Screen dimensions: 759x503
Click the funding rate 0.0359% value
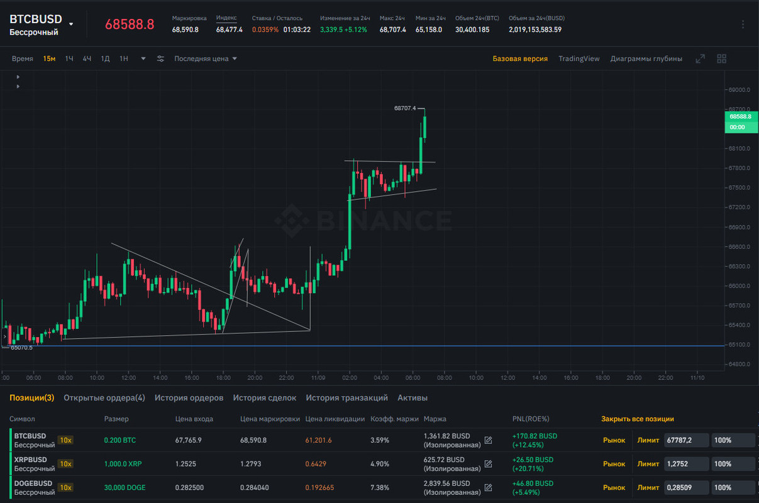click(265, 30)
